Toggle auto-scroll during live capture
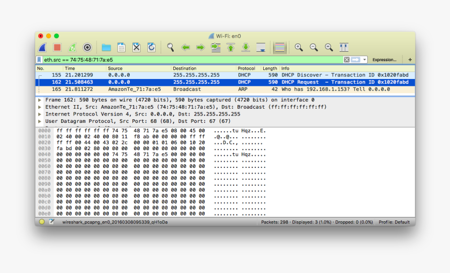 click(261, 47)
